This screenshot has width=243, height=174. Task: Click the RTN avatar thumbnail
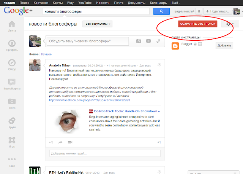coord(35,170)
